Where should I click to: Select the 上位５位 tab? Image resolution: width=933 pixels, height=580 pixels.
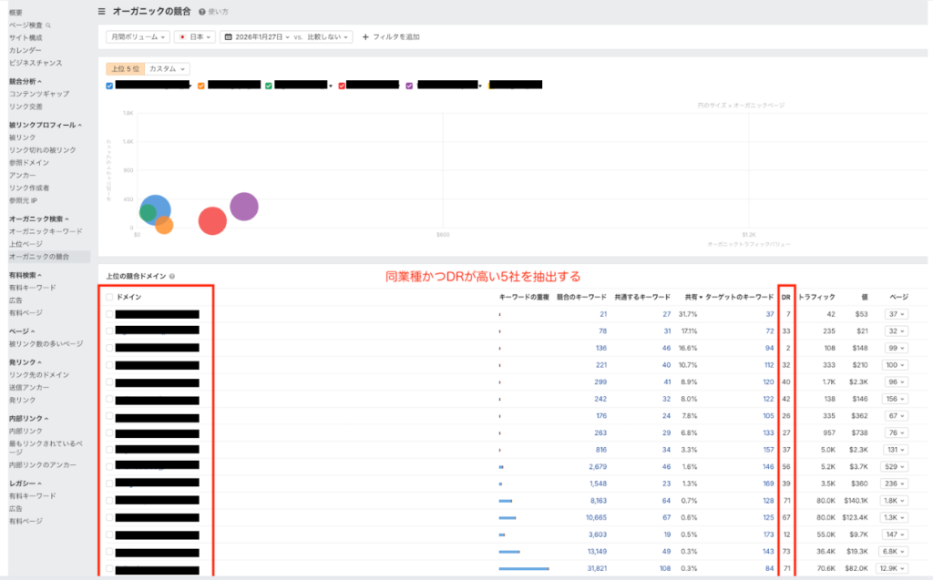coord(124,68)
